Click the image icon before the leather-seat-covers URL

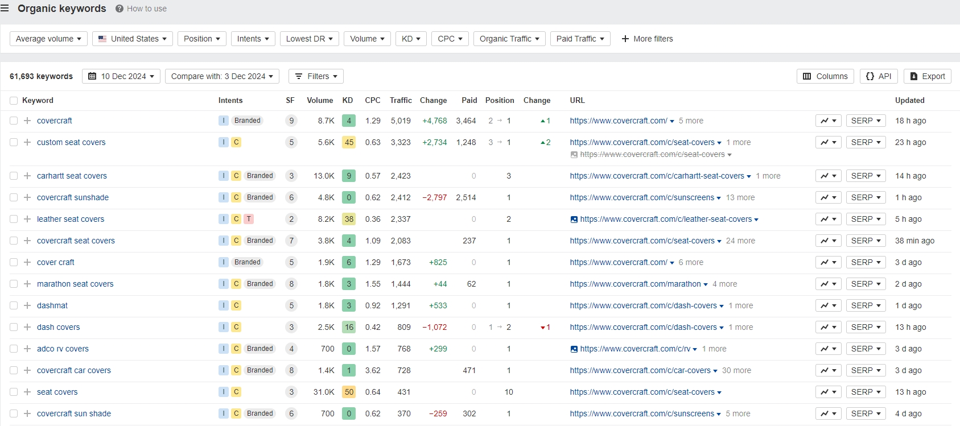574,220
